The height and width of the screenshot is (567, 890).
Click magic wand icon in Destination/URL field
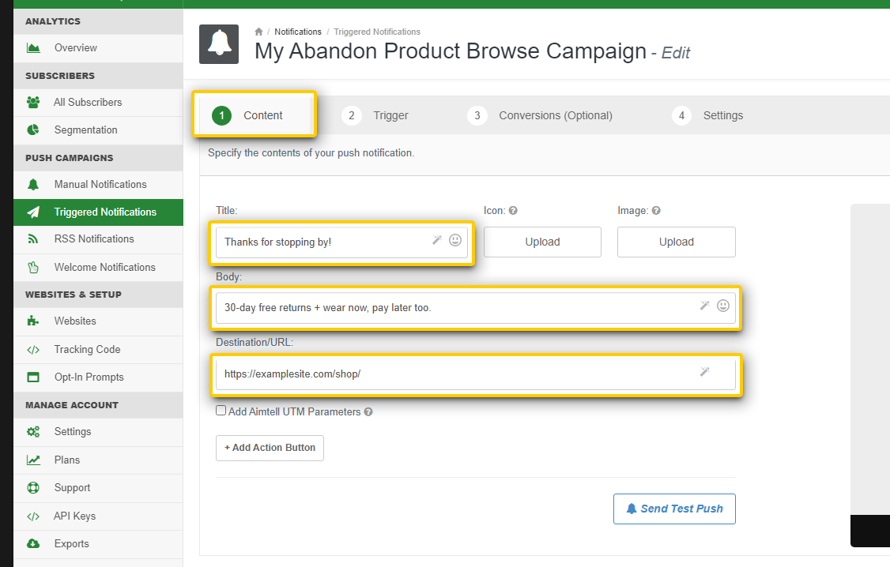tap(704, 371)
